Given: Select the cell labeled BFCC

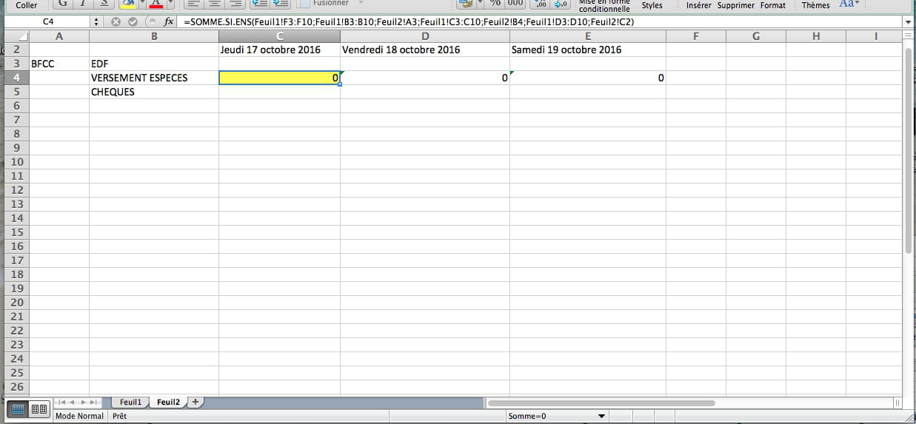Looking at the screenshot, I should (59, 64).
